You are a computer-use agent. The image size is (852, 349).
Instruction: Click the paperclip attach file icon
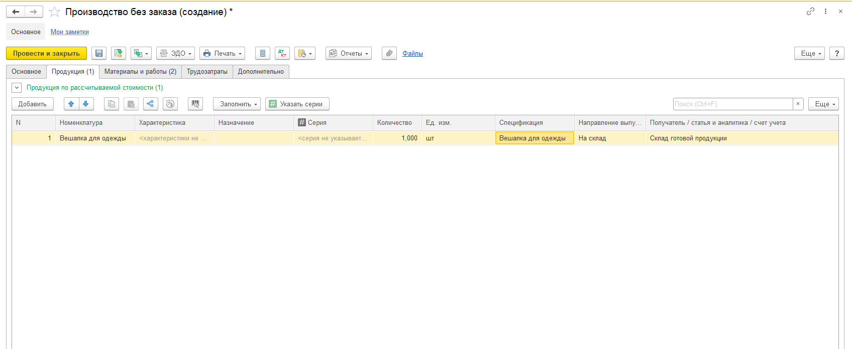click(389, 53)
